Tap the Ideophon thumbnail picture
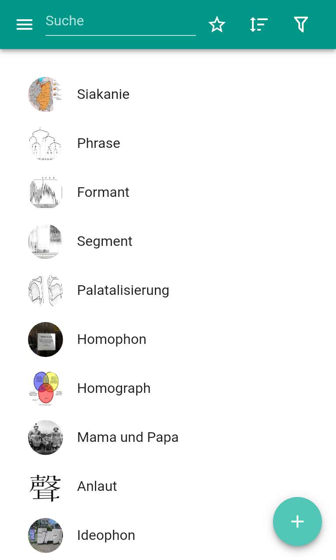 point(45,535)
